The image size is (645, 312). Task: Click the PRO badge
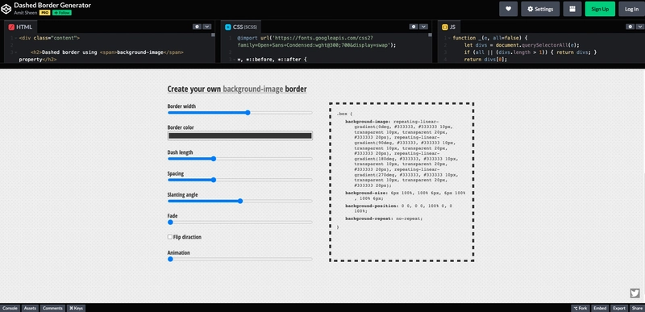tap(45, 13)
